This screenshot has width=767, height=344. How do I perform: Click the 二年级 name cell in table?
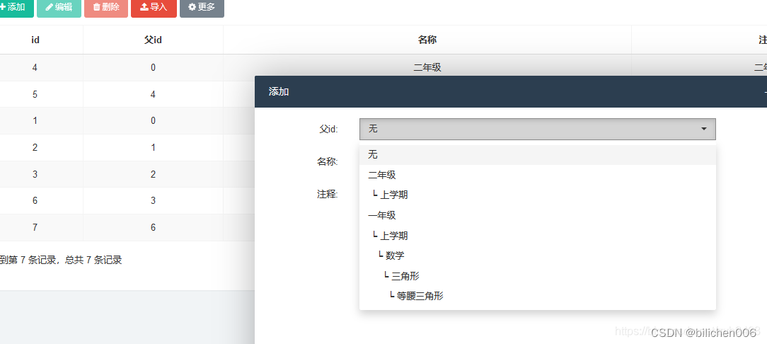click(x=427, y=67)
